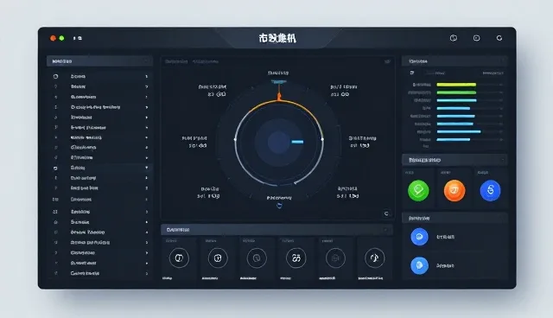Click the yellow progress bar
Image resolution: width=553 pixels, height=318 pixels.
point(456,85)
